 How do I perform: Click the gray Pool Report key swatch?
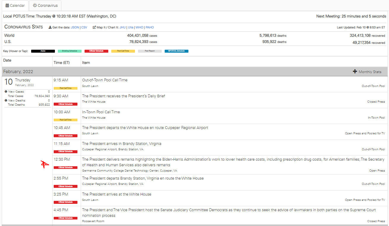[150, 51]
